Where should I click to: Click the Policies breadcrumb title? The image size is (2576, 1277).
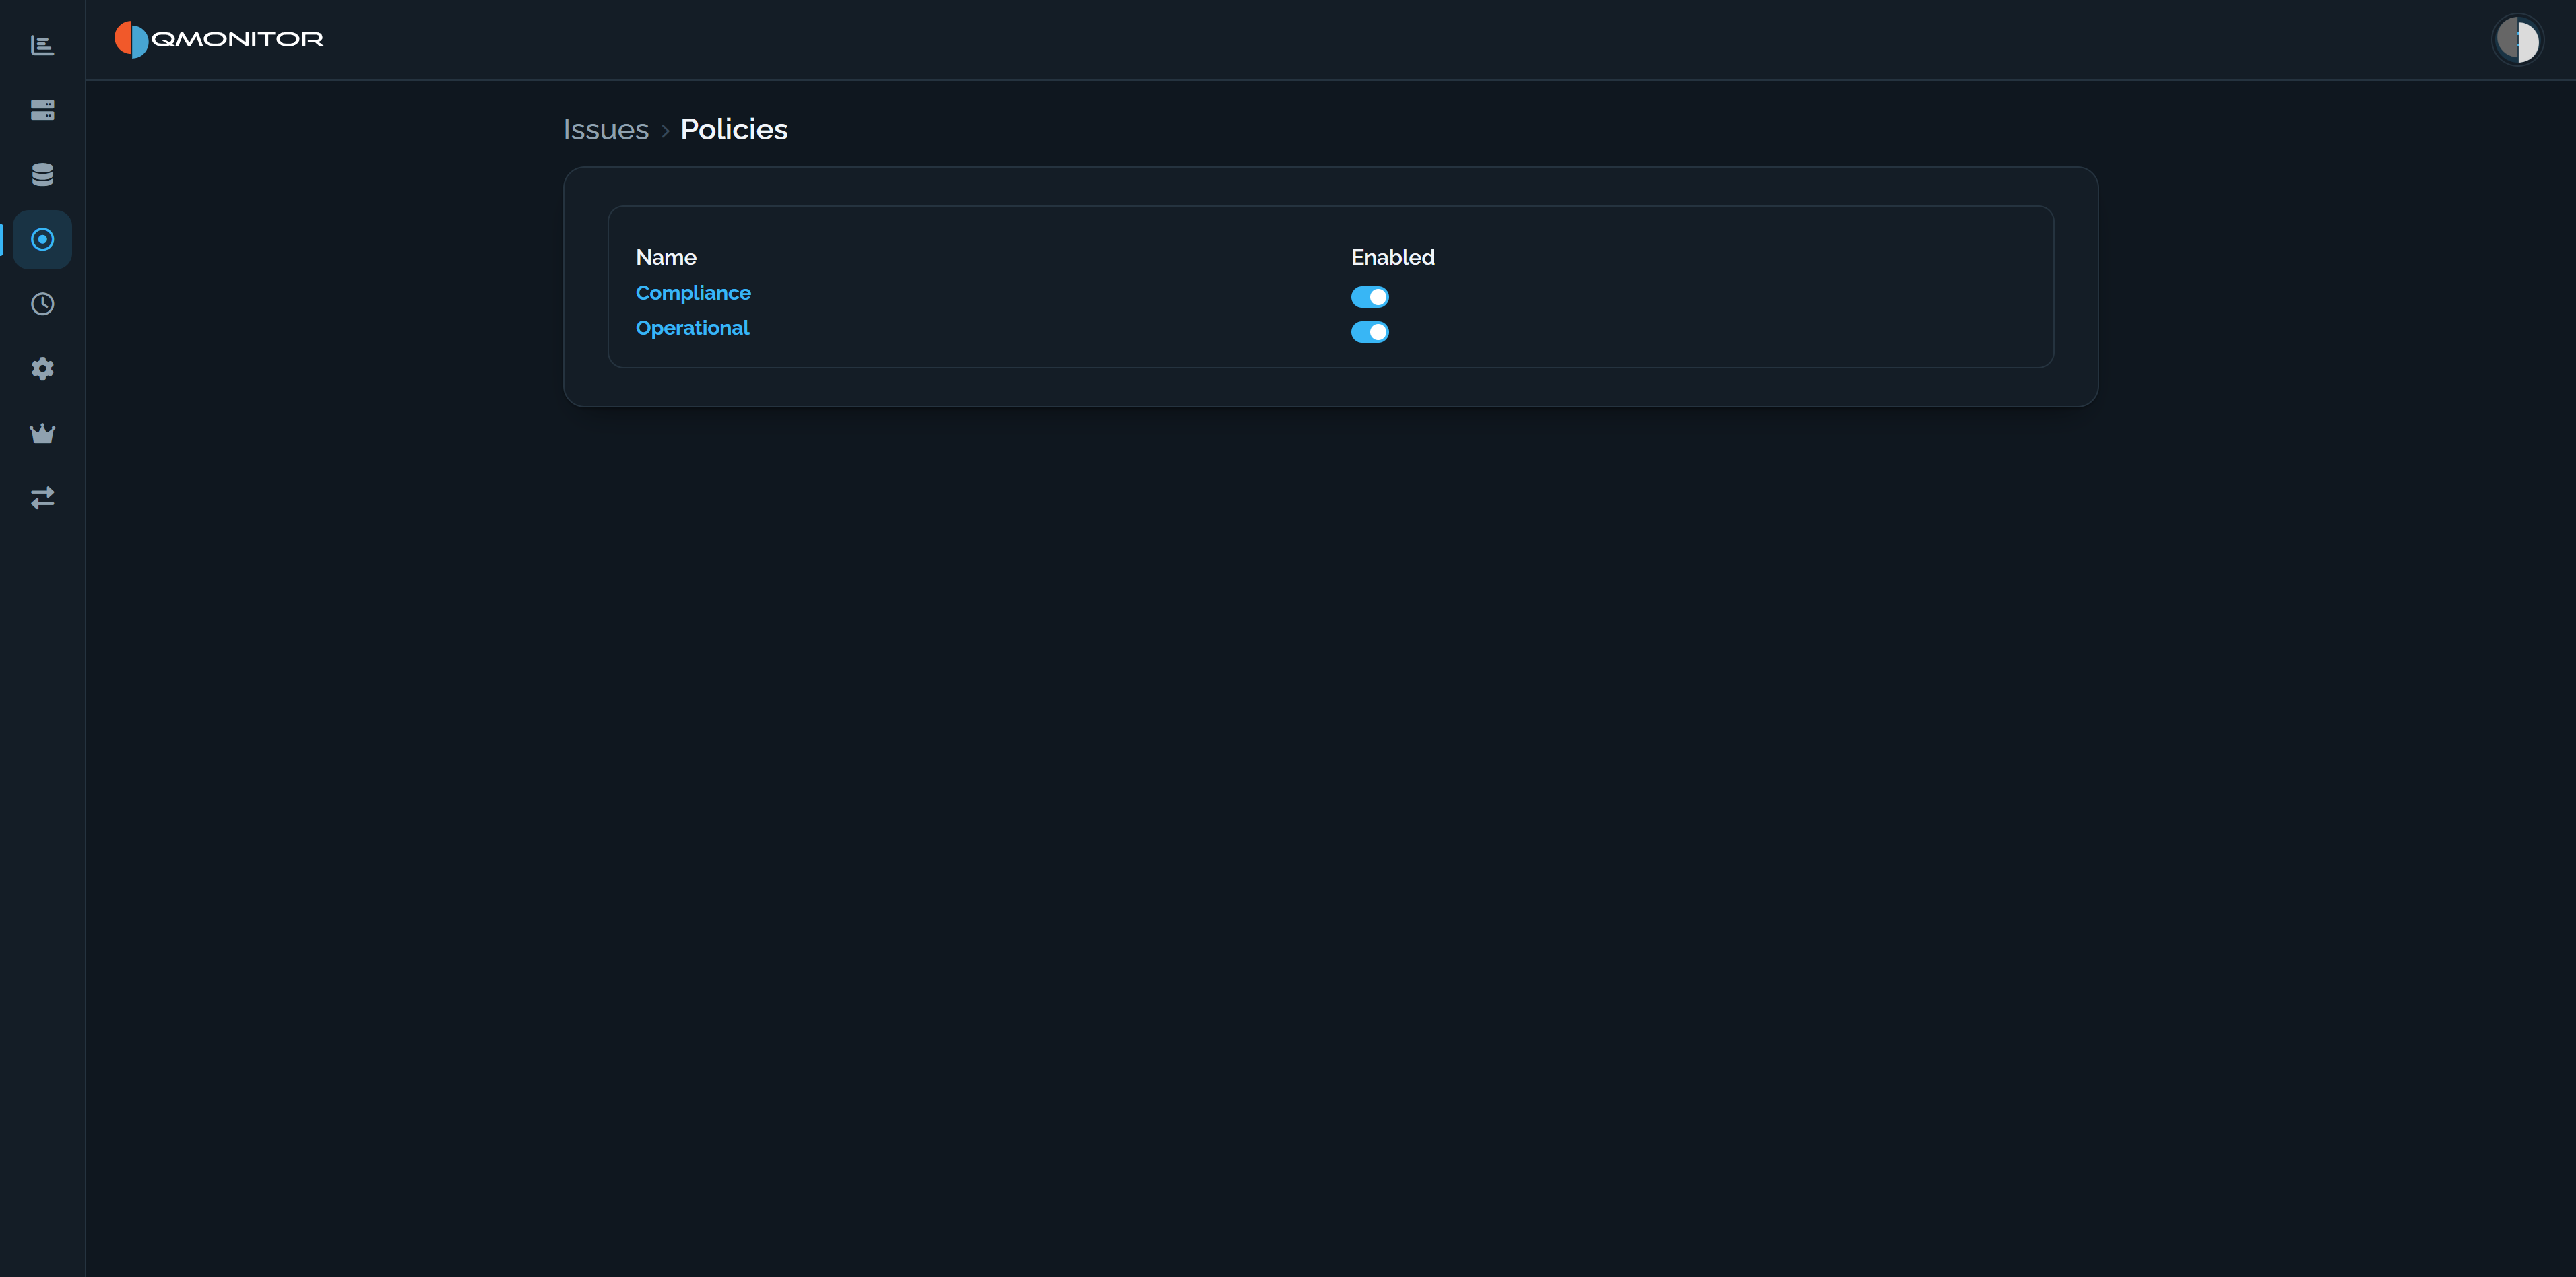[734, 130]
